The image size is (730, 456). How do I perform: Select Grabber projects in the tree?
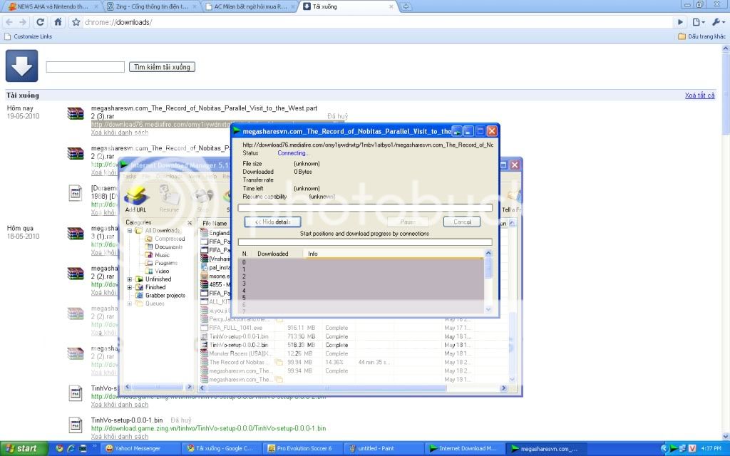point(165,296)
